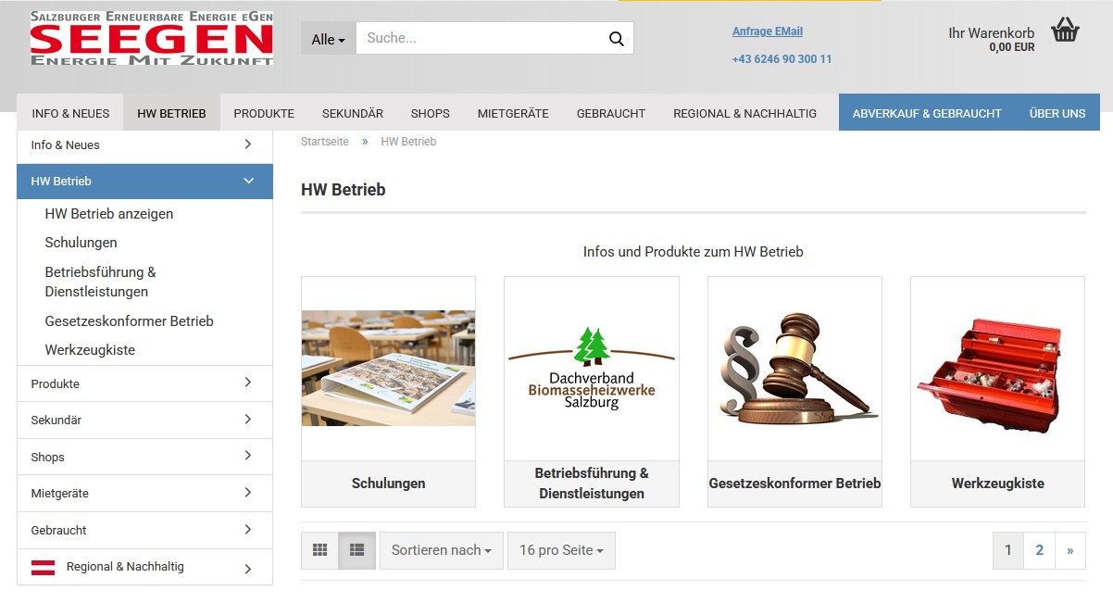Open the Mietgeräte navigation tab
Viewport: 1113px width, 603px height.
513,113
